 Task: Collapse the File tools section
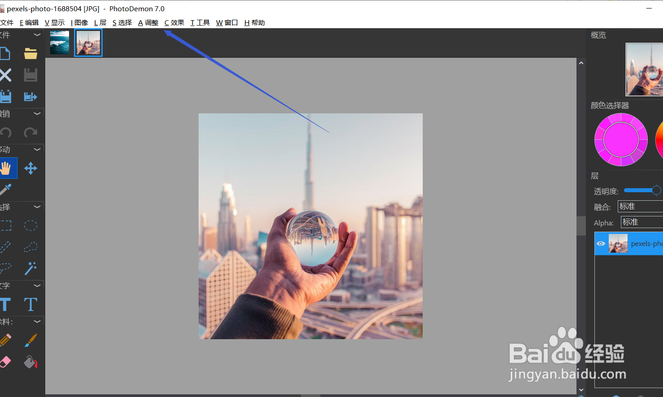click(x=37, y=35)
